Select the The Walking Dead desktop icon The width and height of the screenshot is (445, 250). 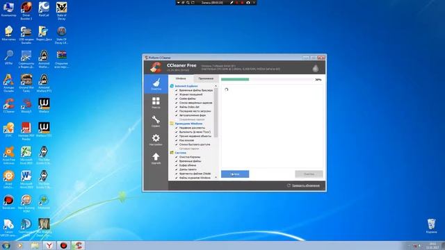44,228
